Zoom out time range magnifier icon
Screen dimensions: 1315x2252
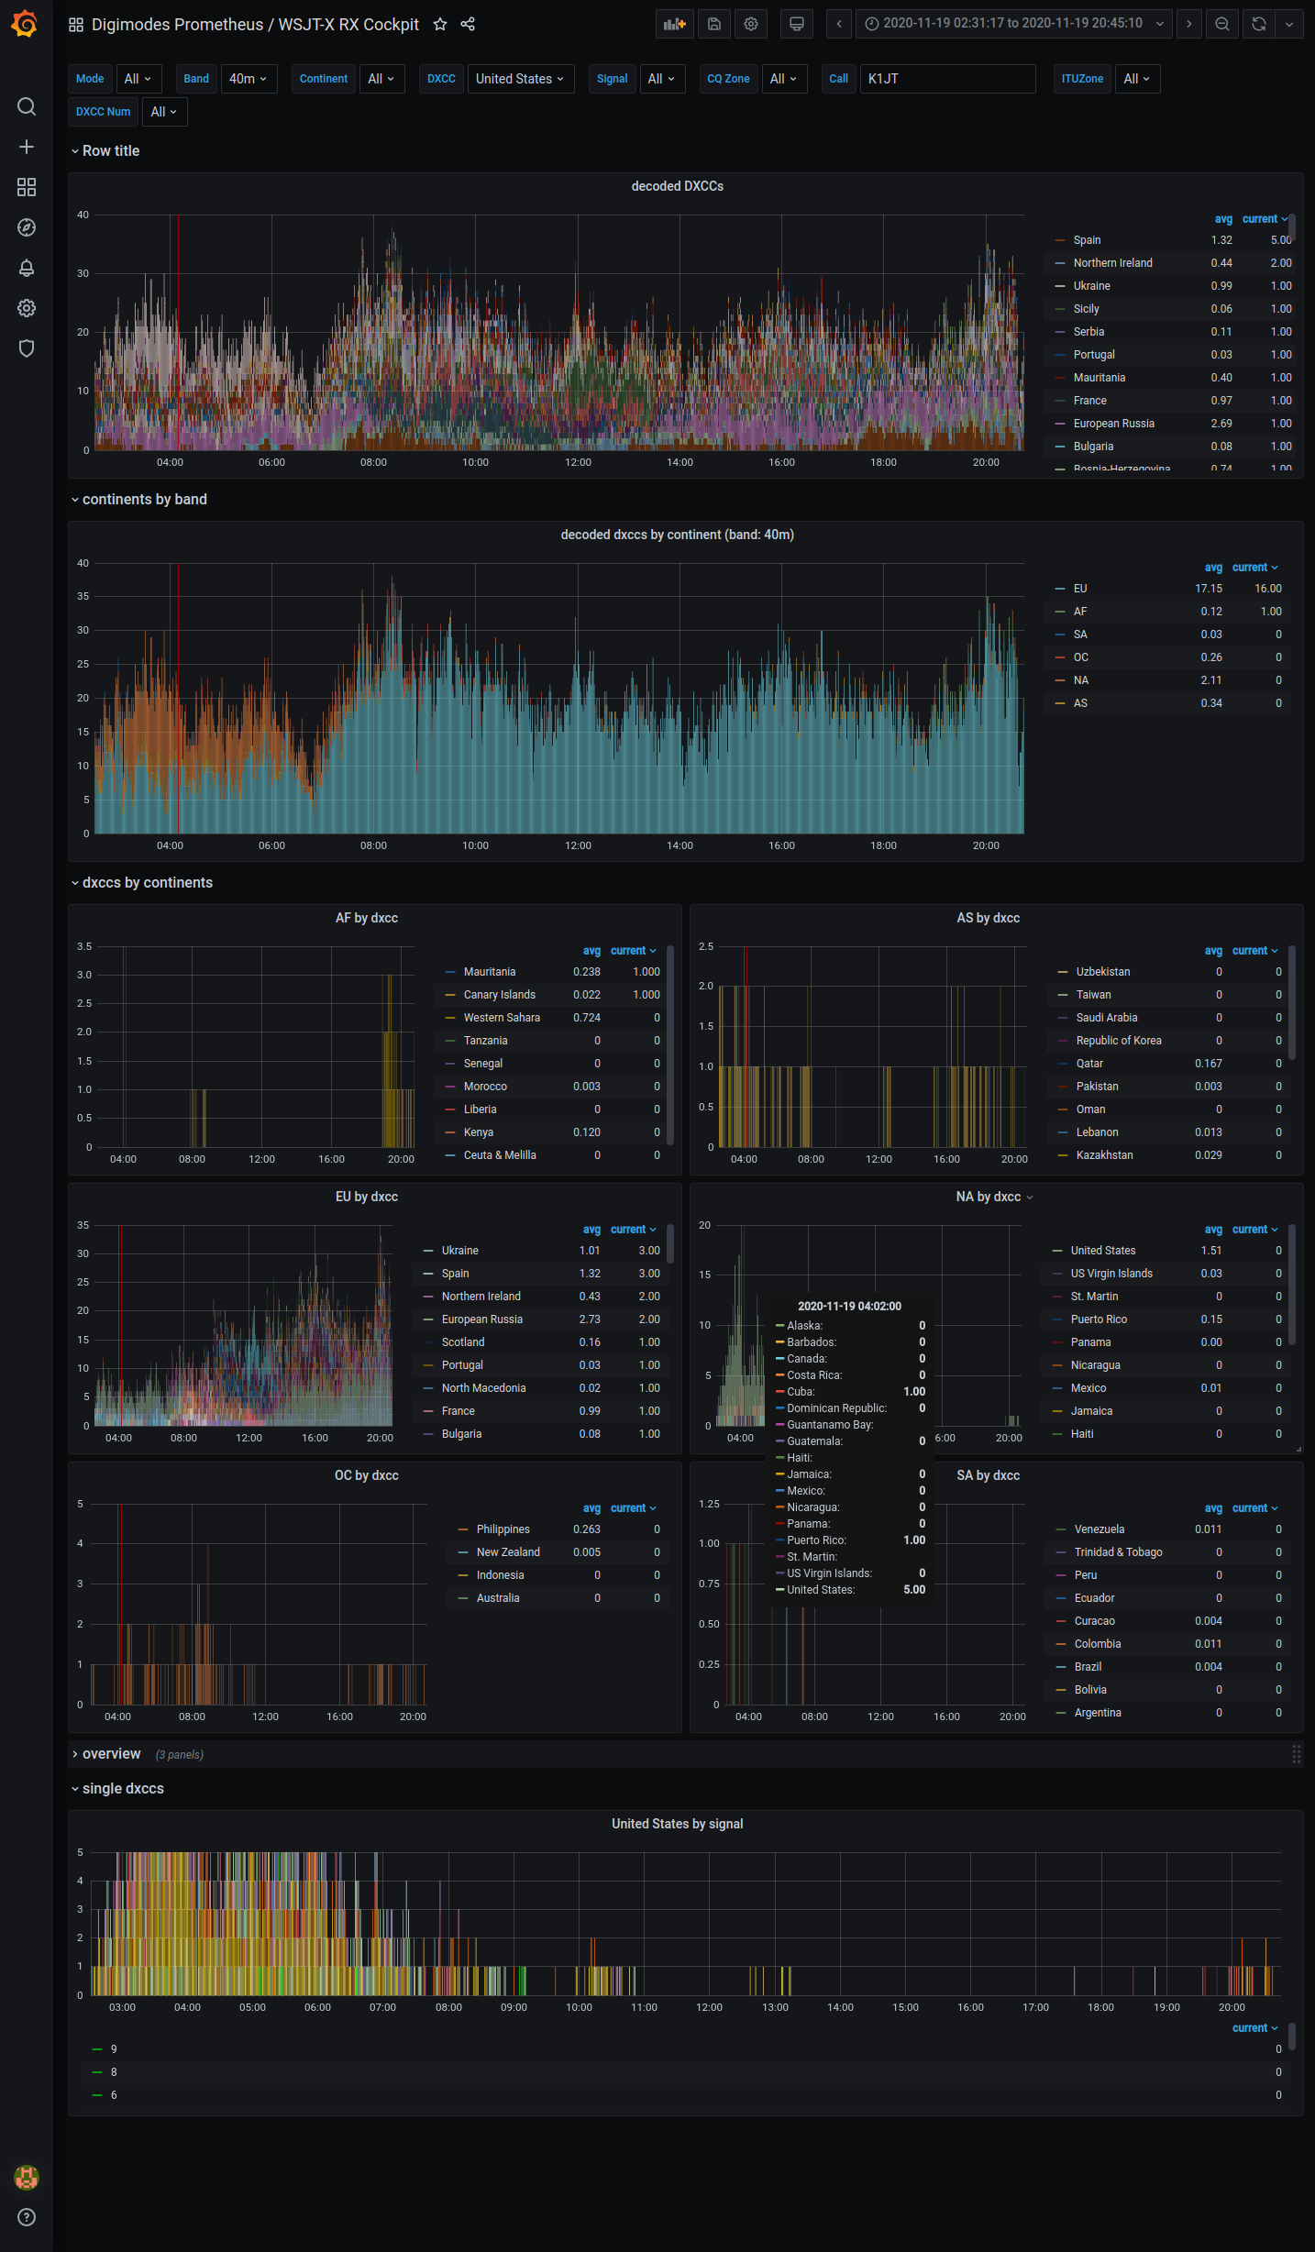1222,24
